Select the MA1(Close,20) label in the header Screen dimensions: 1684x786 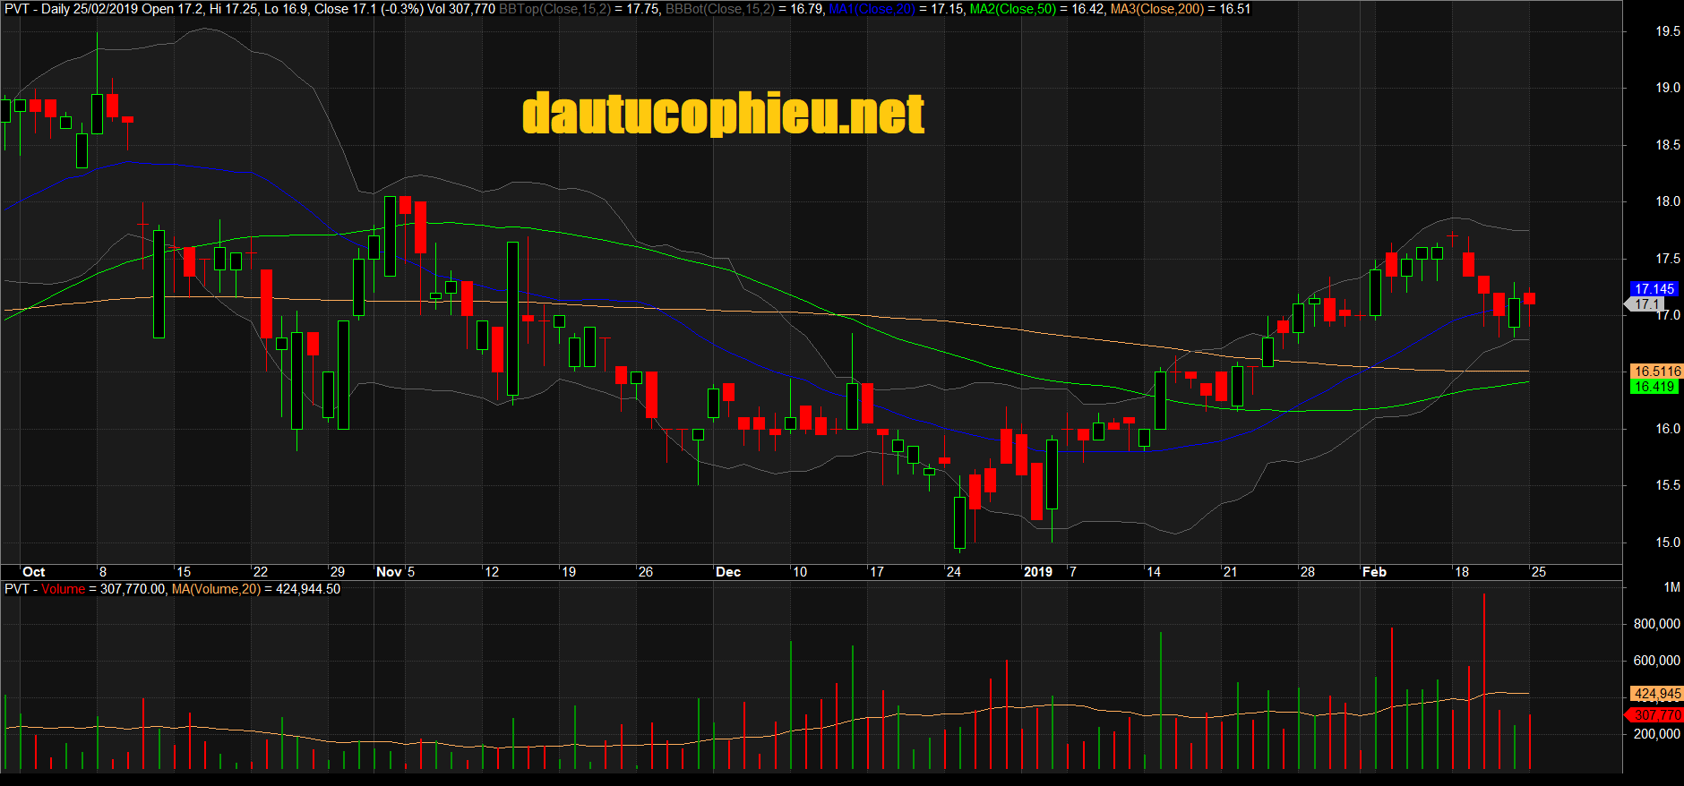tap(872, 9)
